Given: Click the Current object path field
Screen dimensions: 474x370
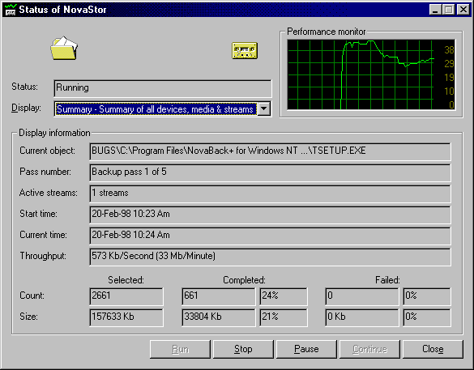Looking at the screenshot, I should (x=270, y=151).
